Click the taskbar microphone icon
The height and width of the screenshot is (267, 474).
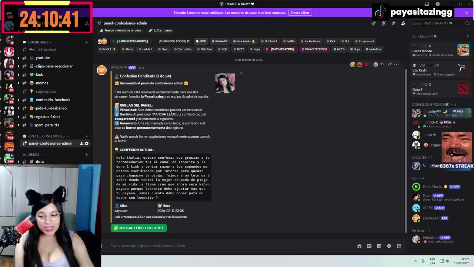(x=423, y=261)
